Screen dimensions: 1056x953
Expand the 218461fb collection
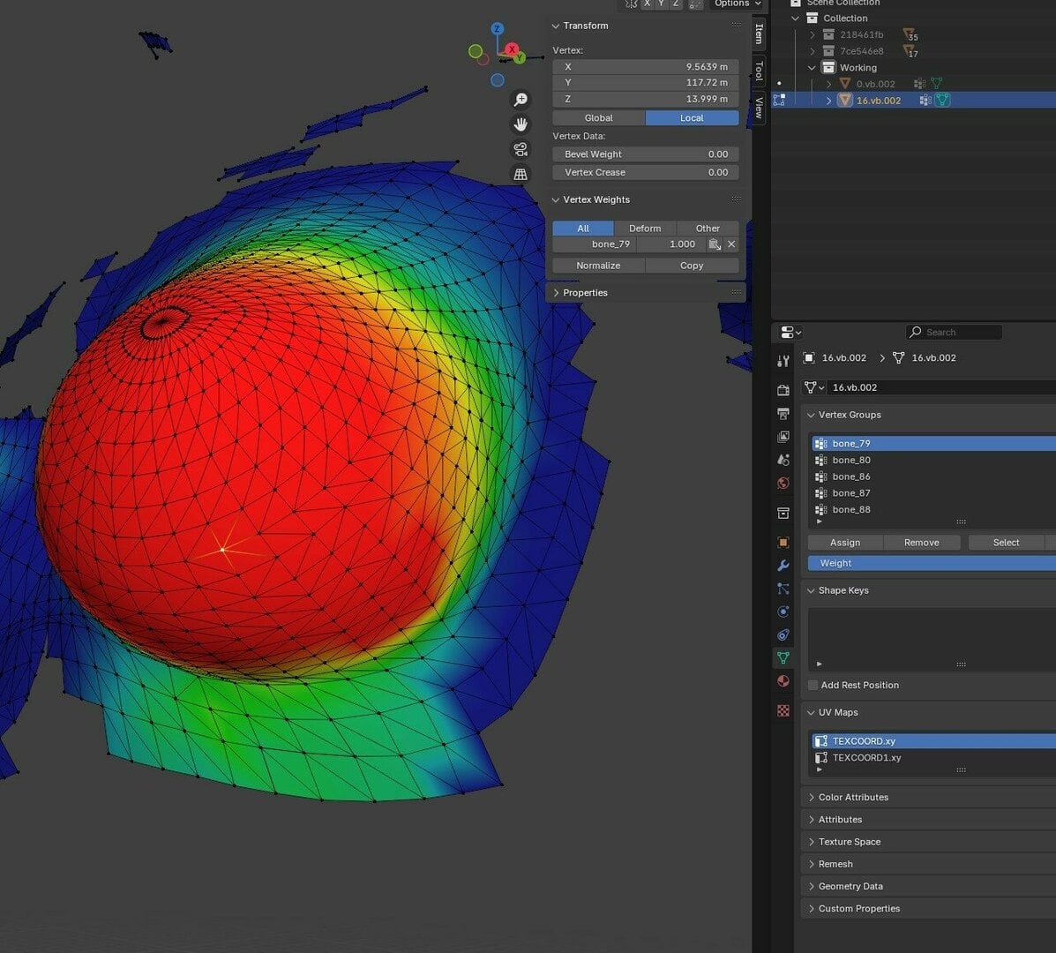click(x=813, y=34)
